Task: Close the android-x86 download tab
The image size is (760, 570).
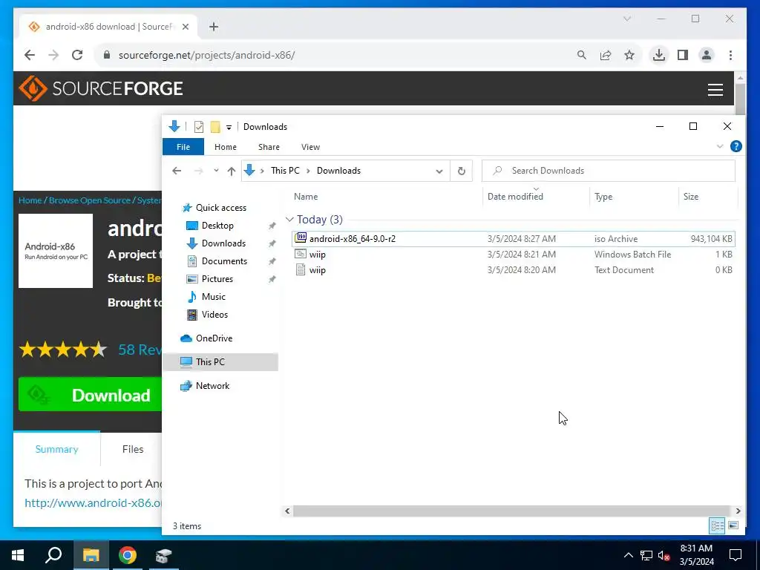Action: pos(185,27)
